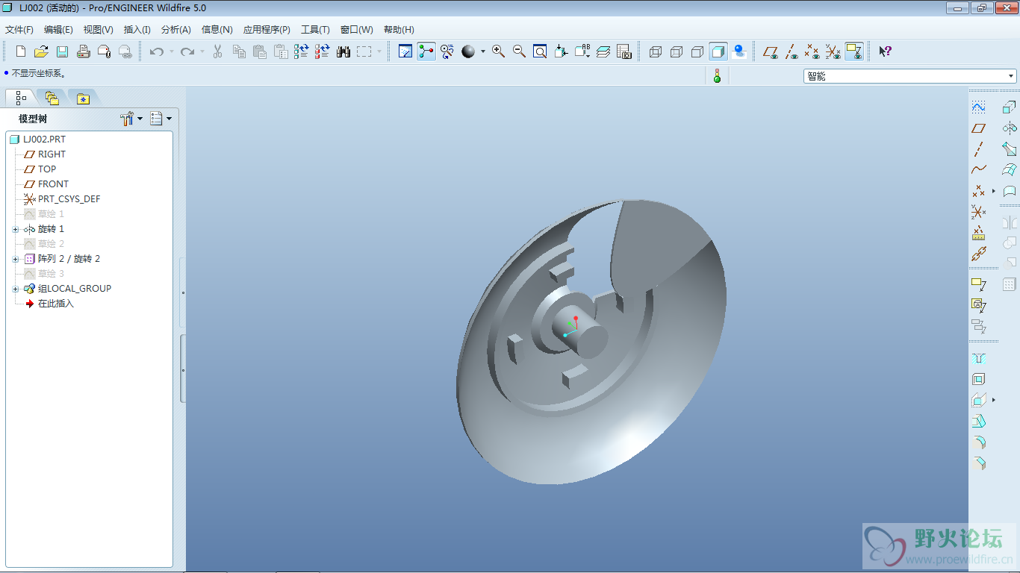
Task: Click the Refit model to window icon
Action: (x=540, y=51)
